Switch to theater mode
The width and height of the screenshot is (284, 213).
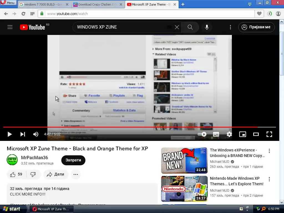tap(256, 134)
